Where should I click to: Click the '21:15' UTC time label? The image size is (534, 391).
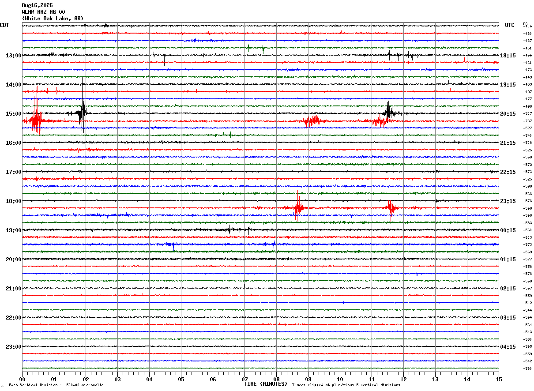click(x=508, y=143)
